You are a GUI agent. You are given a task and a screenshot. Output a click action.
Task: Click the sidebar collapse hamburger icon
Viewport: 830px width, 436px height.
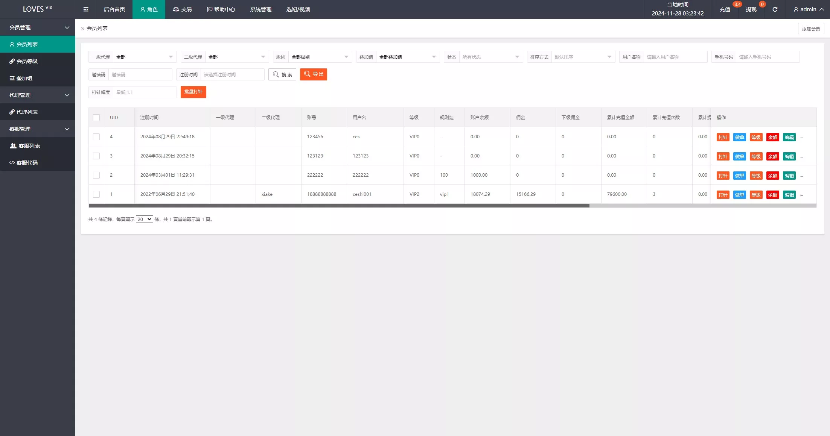tap(86, 9)
